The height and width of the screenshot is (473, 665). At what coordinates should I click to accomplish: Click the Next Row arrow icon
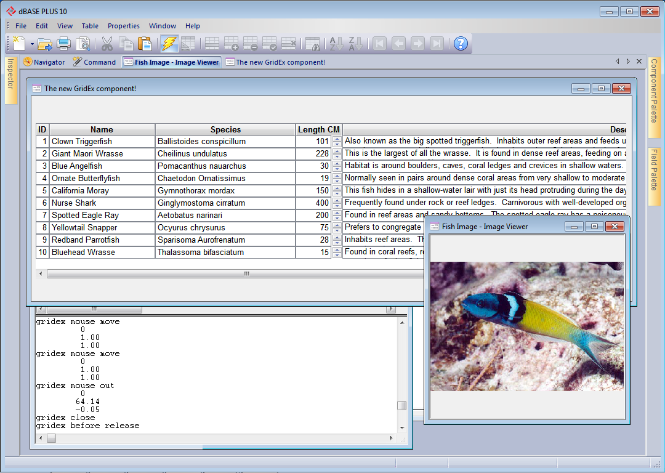(x=417, y=43)
